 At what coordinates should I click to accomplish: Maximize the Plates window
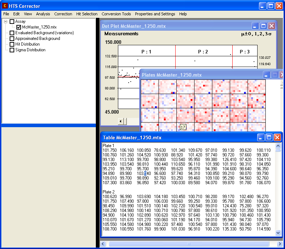(275, 75)
